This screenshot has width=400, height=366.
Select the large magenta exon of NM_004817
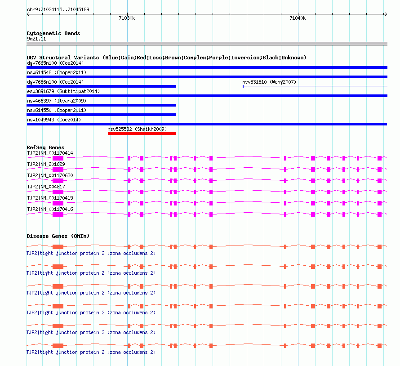point(58,192)
